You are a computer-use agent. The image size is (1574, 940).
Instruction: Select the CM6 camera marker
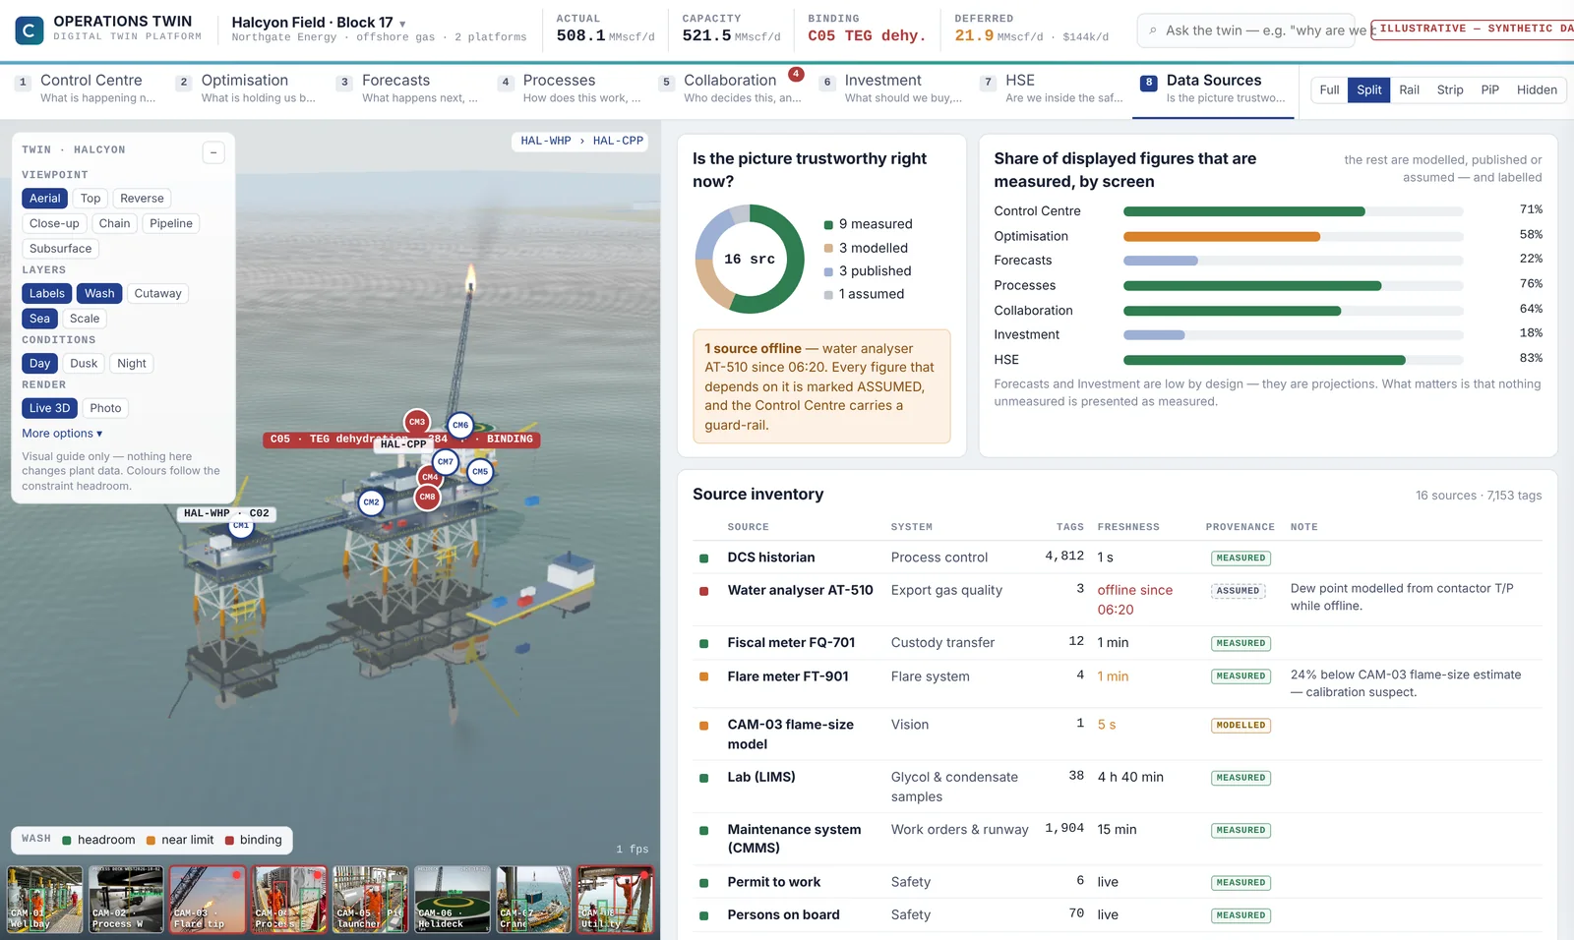pyautogui.click(x=460, y=425)
